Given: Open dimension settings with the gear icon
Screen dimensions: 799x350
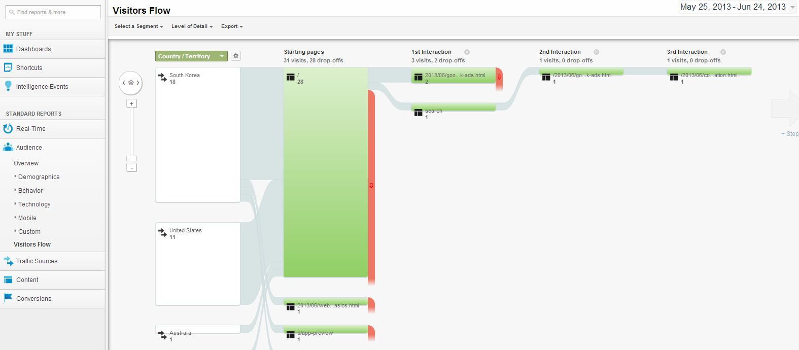Looking at the screenshot, I should click(235, 56).
